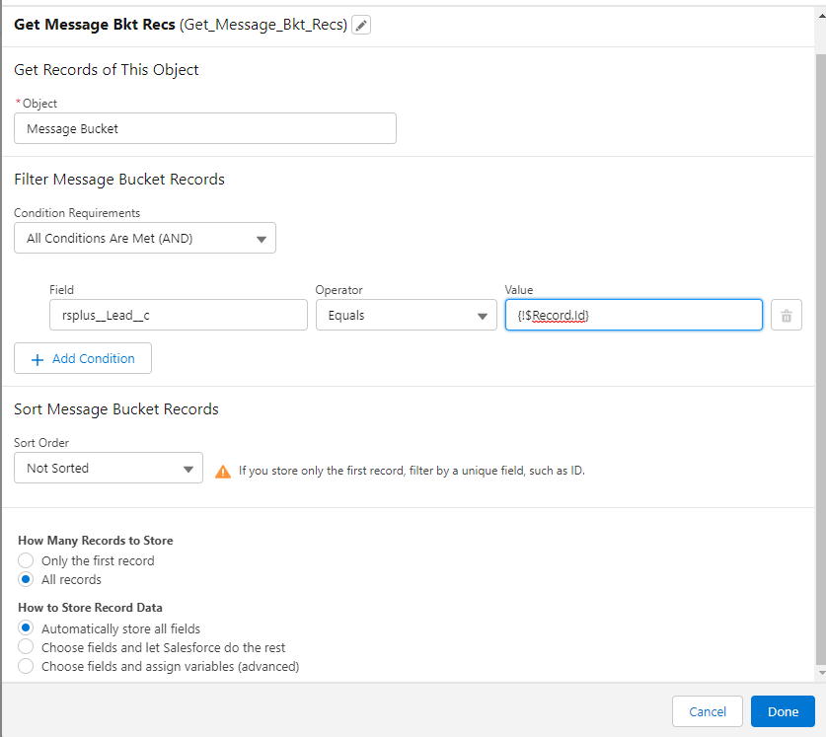
Task: Confirm with the Done button
Action: click(782, 711)
